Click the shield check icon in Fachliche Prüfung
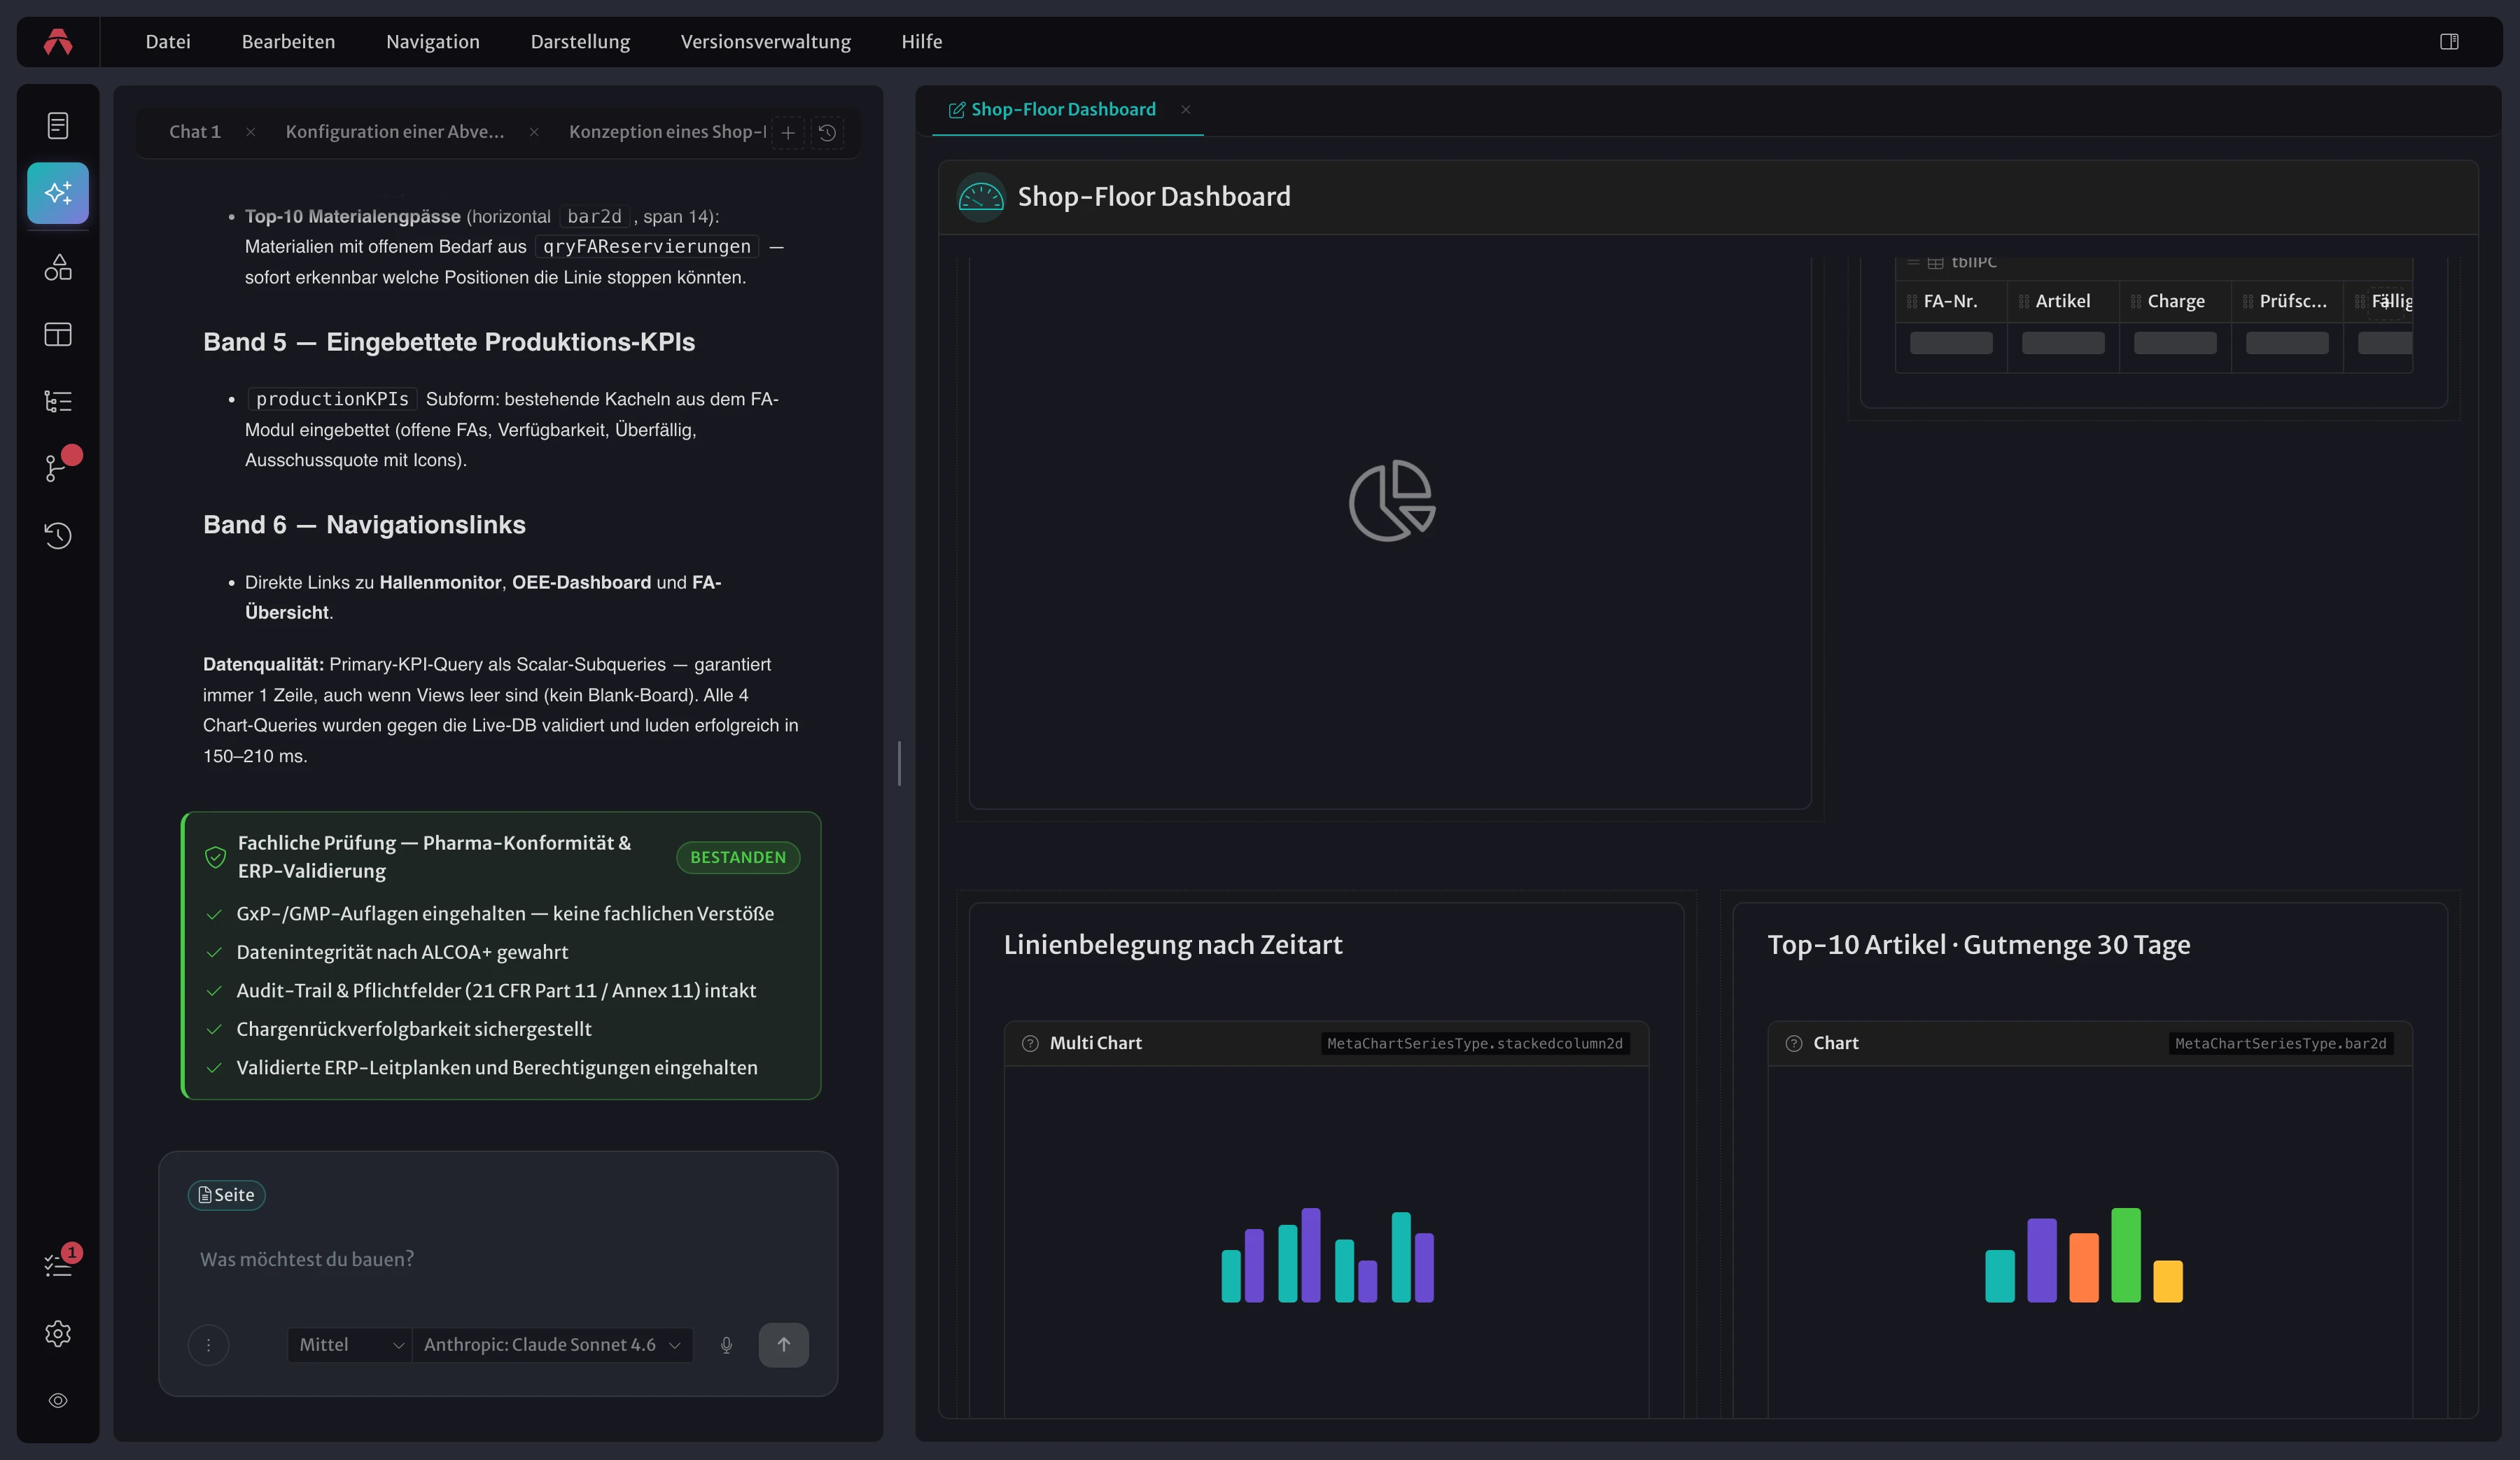The image size is (2520, 1460). [x=215, y=857]
